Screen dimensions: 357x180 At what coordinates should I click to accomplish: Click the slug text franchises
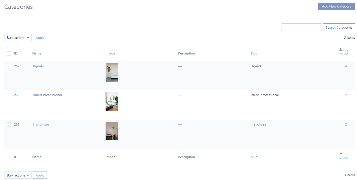point(259,124)
